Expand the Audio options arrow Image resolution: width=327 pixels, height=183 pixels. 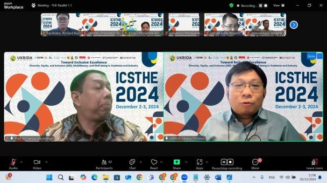tap(21, 162)
